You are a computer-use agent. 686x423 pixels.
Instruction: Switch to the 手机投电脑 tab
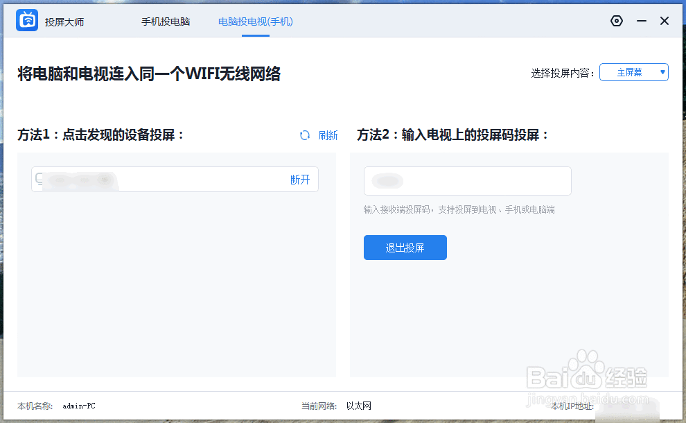pos(166,21)
